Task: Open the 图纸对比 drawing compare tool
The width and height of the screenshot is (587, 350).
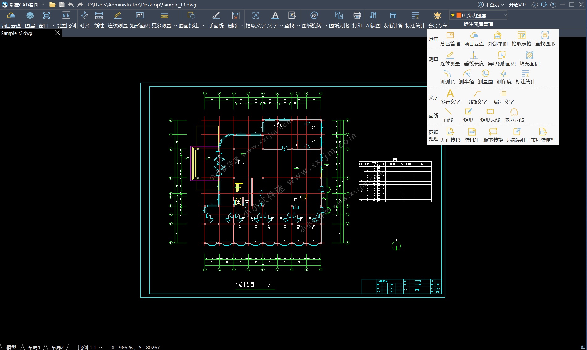Action: [x=339, y=16]
